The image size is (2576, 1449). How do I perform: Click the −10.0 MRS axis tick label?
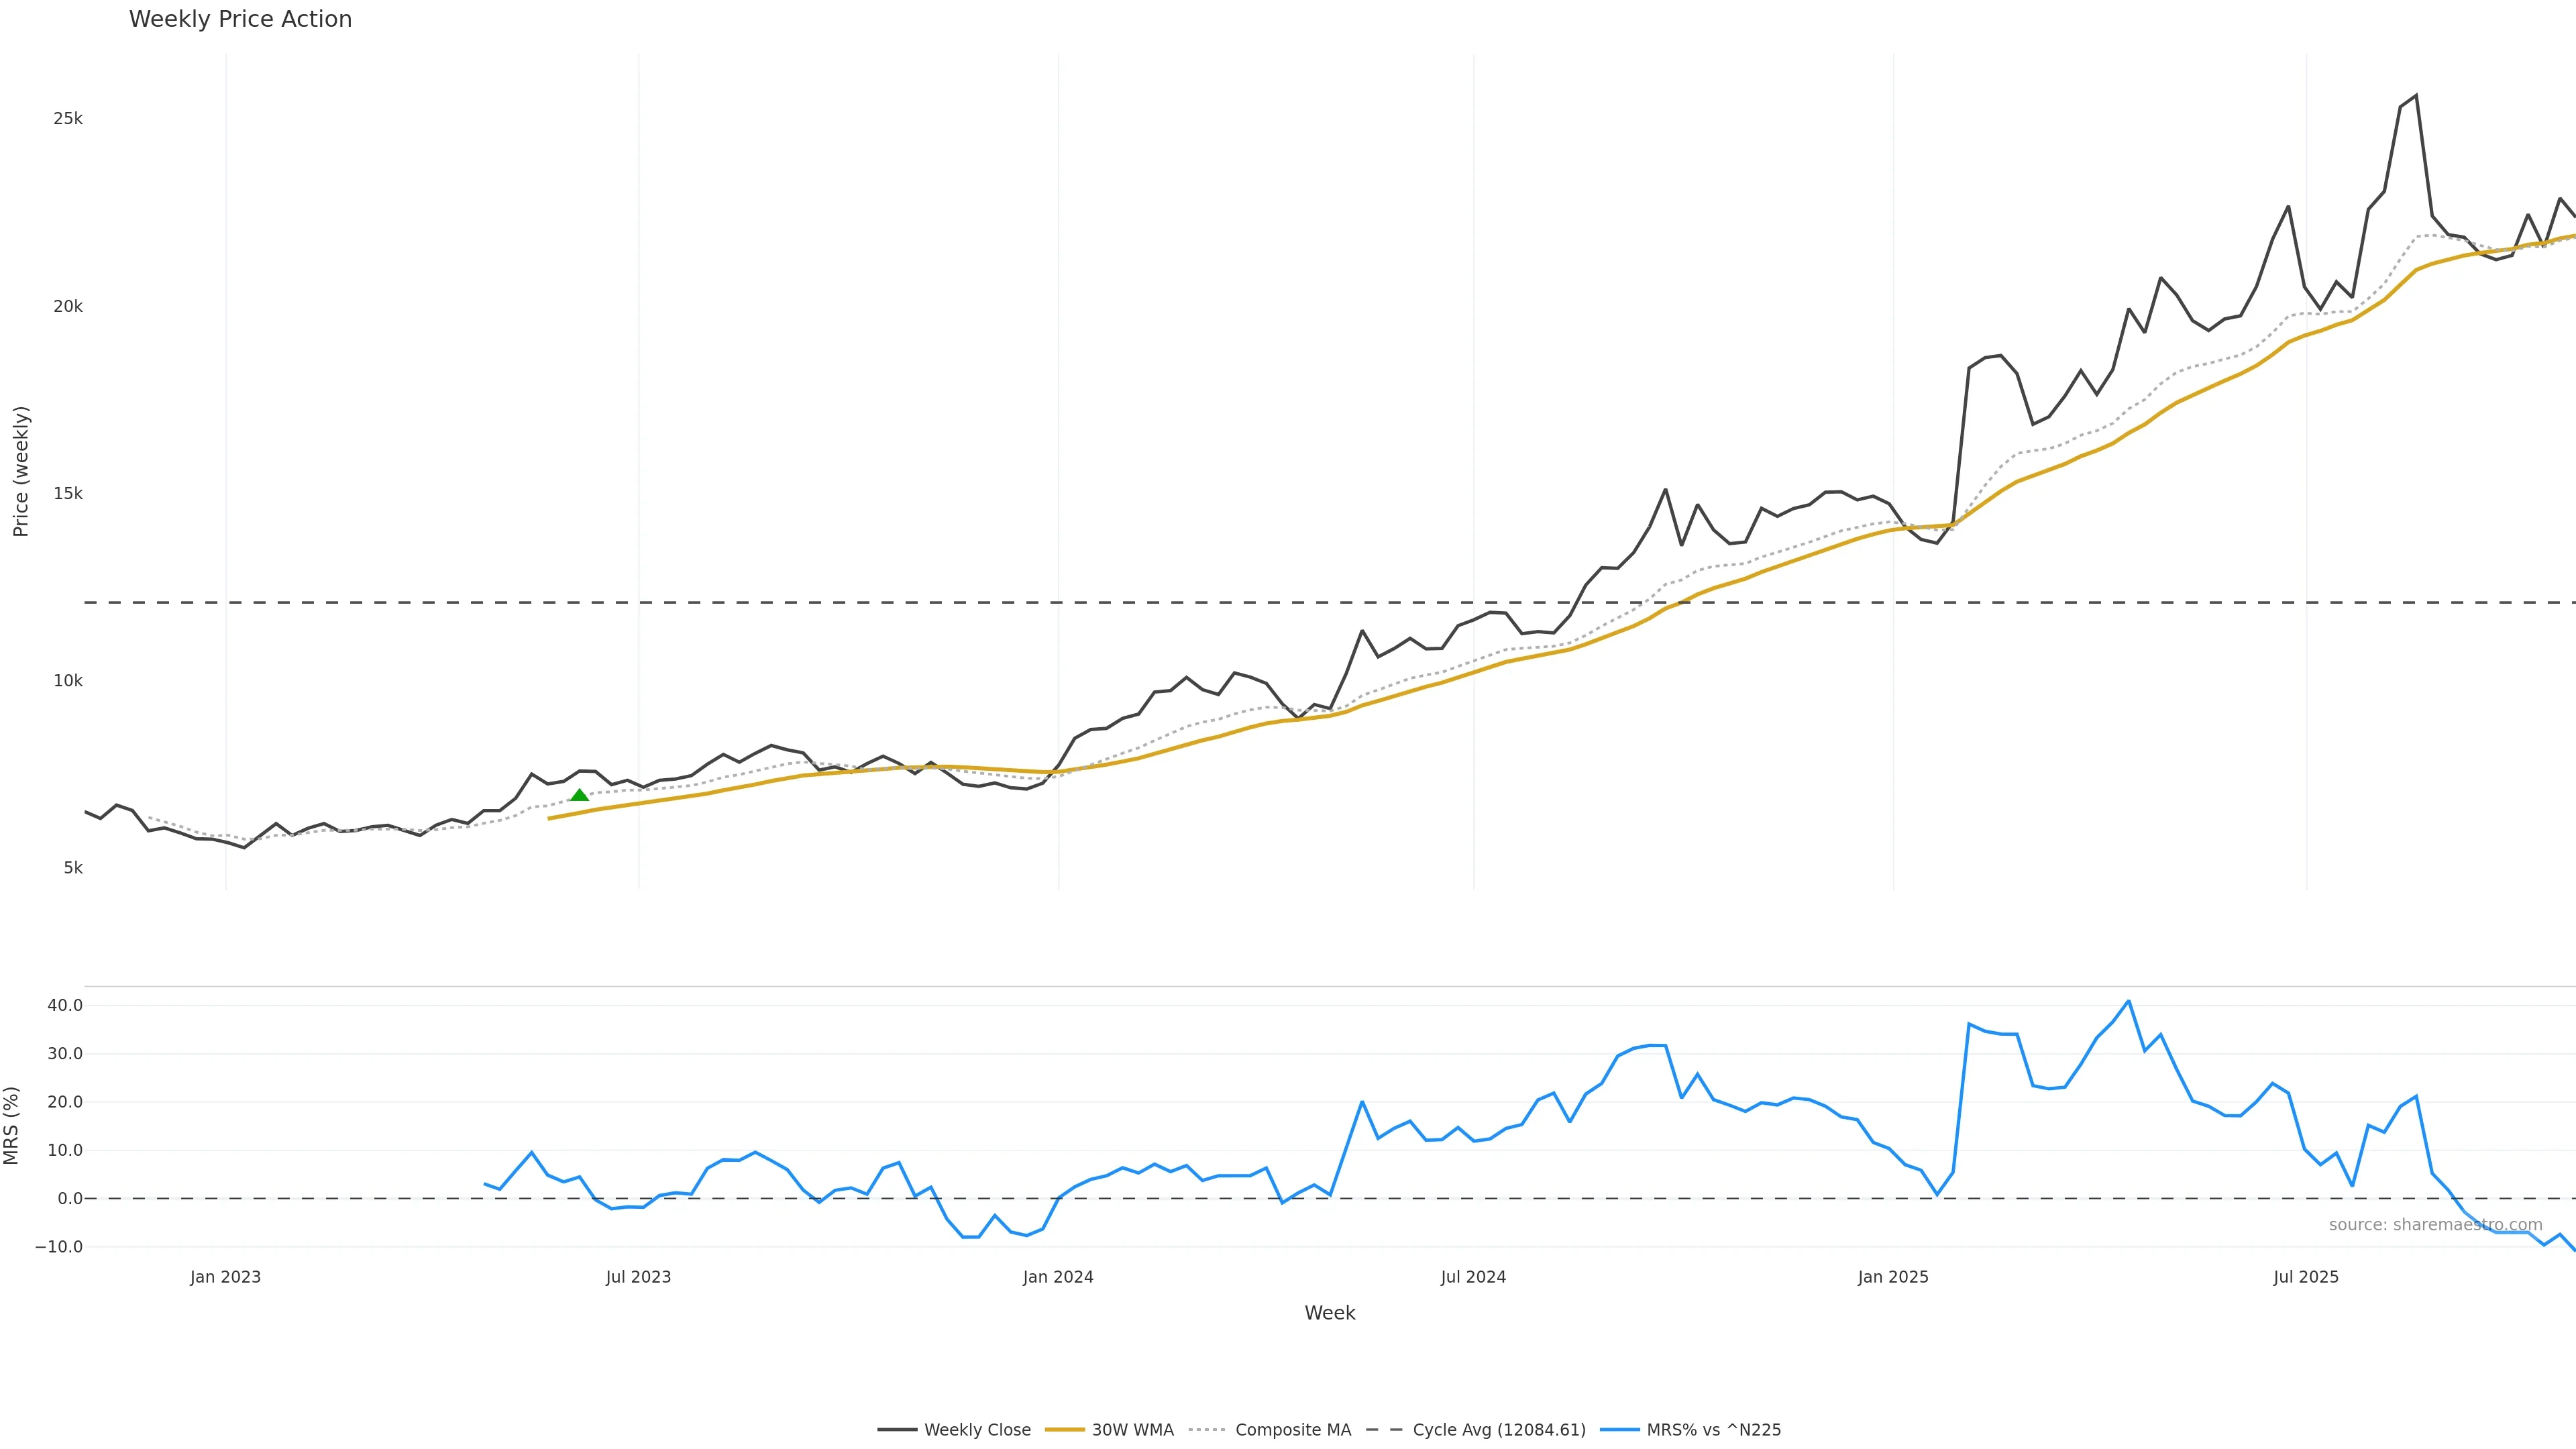(59, 1247)
